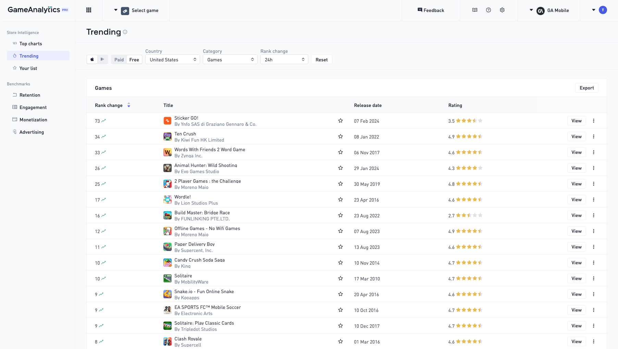Open more options for Animal Hunter row
Screen dimensions: 618x349
click(x=594, y=168)
